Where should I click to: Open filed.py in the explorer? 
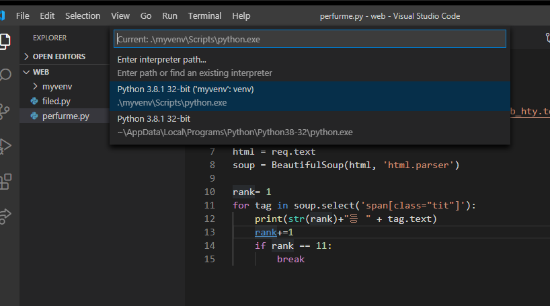point(56,101)
